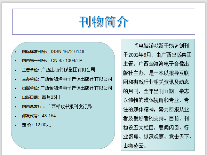Image resolution: width=207 pixels, height=155 pixels.
Task: Click the CN 45-1304/TP line
Action: coord(52,60)
